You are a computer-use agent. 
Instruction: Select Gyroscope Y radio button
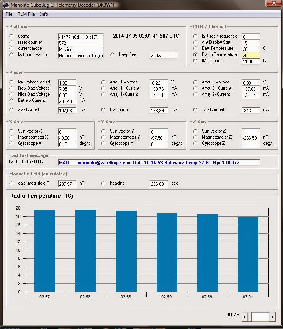[103, 143]
